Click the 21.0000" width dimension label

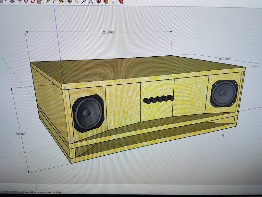108,32
